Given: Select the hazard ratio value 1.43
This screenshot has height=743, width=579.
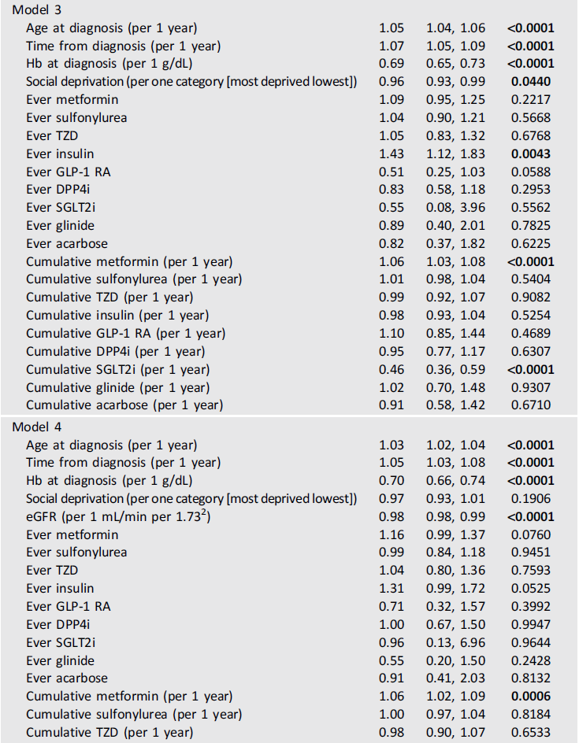Looking at the screenshot, I should [392, 154].
